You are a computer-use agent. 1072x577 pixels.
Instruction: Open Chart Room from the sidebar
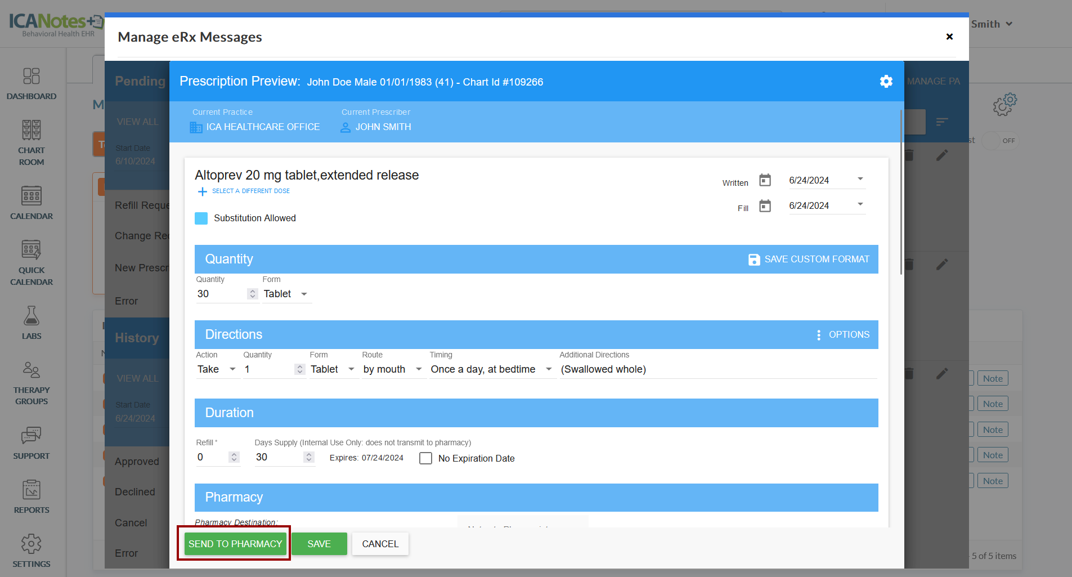(x=32, y=143)
